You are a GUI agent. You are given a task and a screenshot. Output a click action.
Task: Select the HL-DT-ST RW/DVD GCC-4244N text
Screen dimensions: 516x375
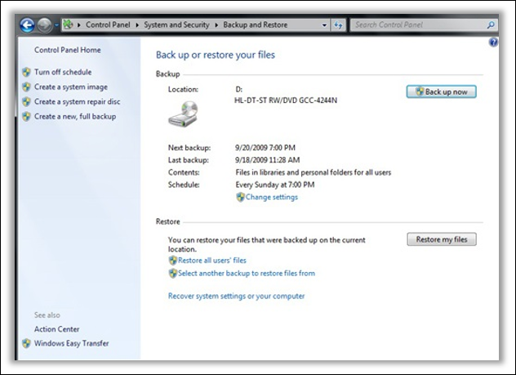pyautogui.click(x=286, y=100)
